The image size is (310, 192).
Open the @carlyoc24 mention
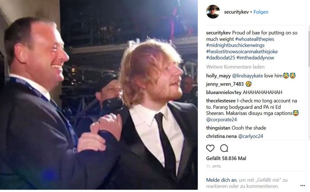(250, 136)
